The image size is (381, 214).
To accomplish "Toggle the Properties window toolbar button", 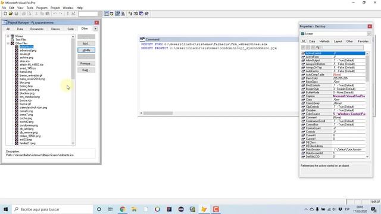I will pyautogui.click(x=117, y=14).
